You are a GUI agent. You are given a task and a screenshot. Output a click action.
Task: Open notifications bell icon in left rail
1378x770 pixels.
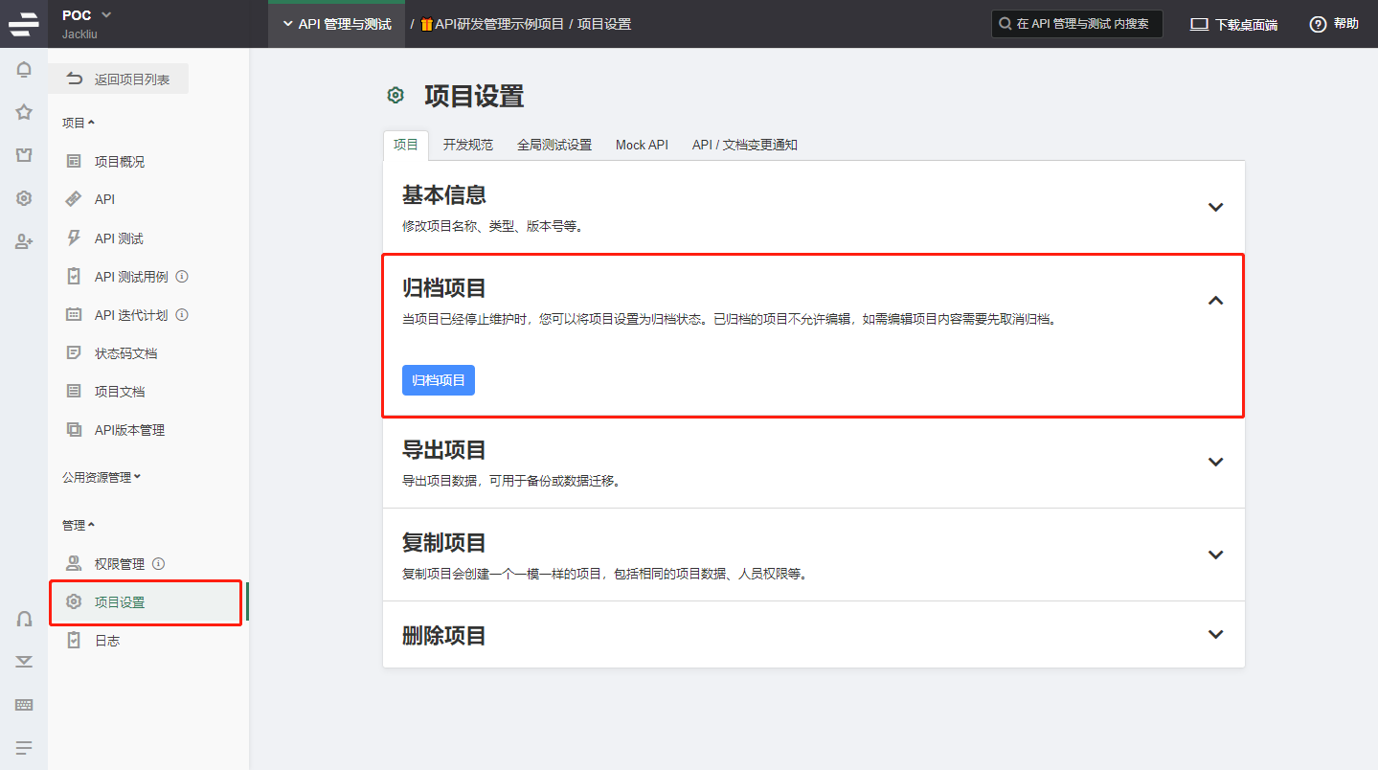pos(24,70)
